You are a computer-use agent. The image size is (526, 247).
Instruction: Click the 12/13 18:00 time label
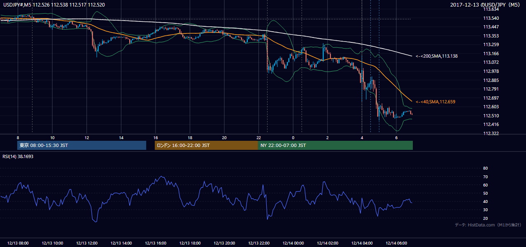coord(190,243)
